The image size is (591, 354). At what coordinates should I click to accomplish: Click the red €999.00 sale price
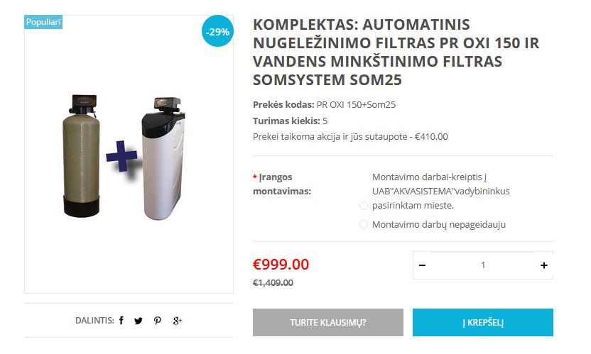pyautogui.click(x=281, y=265)
